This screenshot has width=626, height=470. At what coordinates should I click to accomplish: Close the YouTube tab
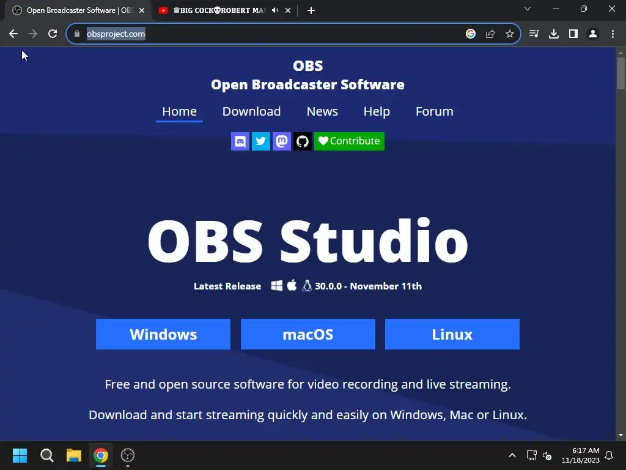coord(288,10)
